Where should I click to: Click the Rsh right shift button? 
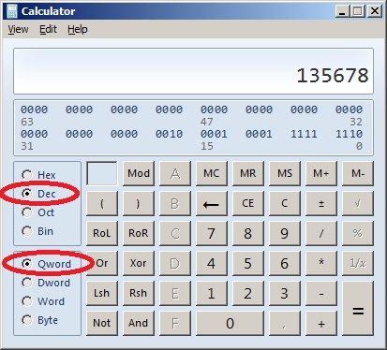pyautogui.click(x=139, y=293)
